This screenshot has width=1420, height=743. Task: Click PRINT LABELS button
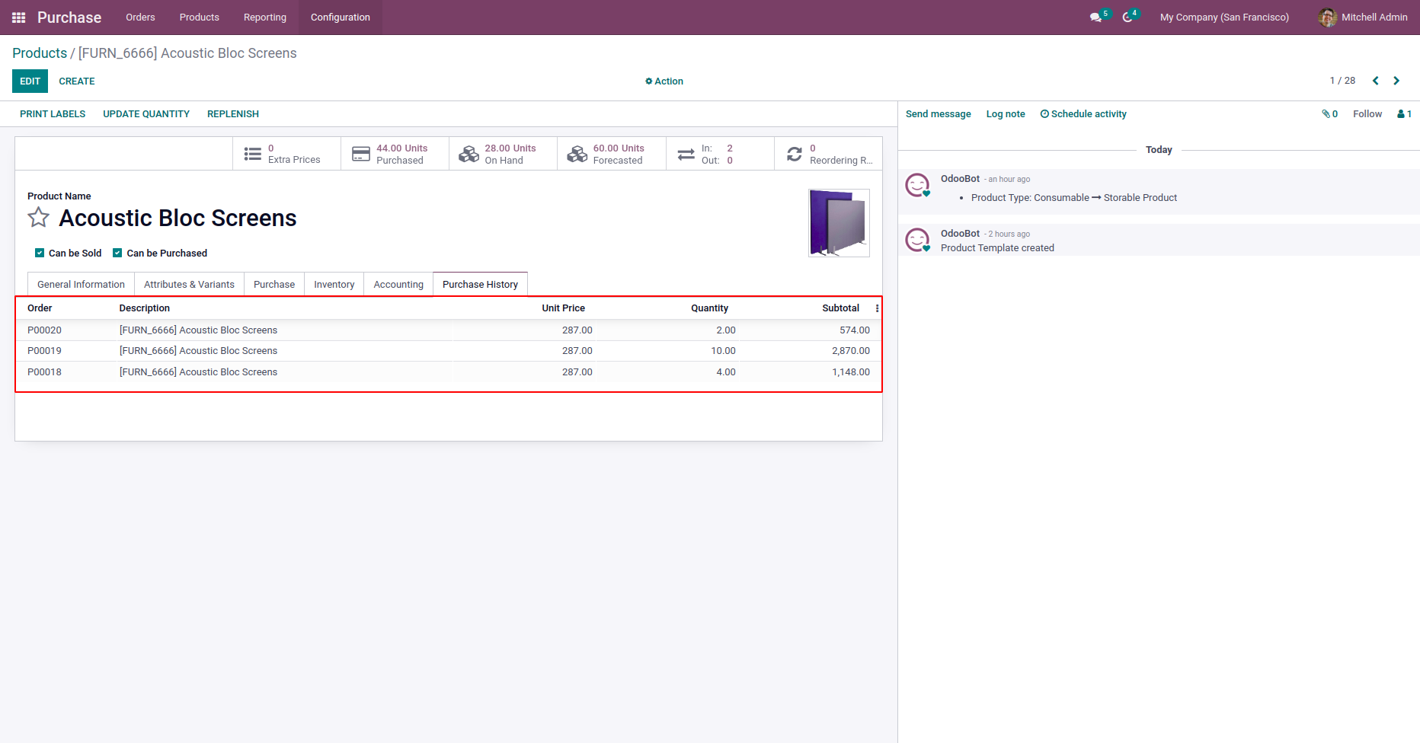tap(53, 114)
